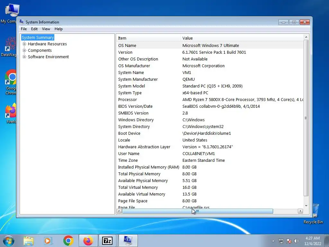Select the Total Virtual Memory row
Image resolution: width=329 pixels, height=247 pixels.
coord(210,188)
